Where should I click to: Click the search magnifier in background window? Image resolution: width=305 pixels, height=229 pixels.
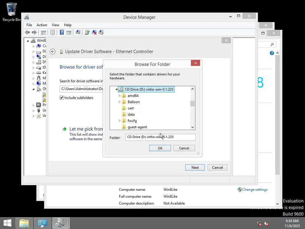pos(272,45)
